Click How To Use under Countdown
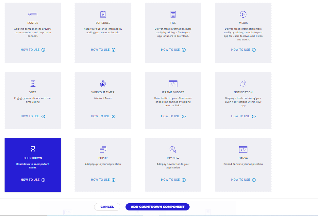 (x=30, y=180)
